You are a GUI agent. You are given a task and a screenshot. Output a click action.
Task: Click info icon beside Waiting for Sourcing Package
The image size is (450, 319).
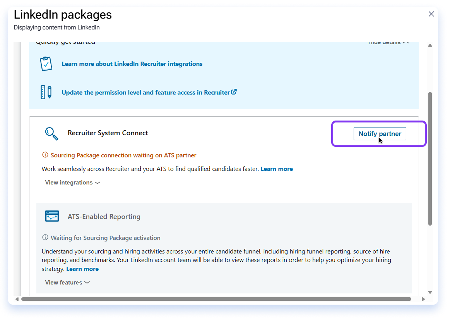pyautogui.click(x=45, y=237)
